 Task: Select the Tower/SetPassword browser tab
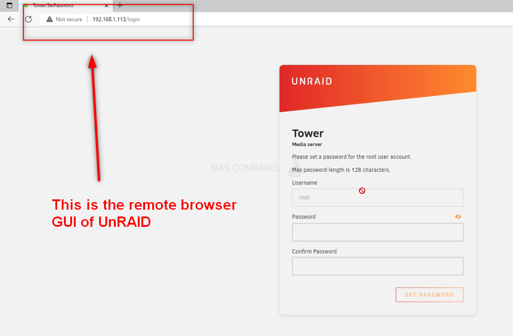tap(66, 5)
